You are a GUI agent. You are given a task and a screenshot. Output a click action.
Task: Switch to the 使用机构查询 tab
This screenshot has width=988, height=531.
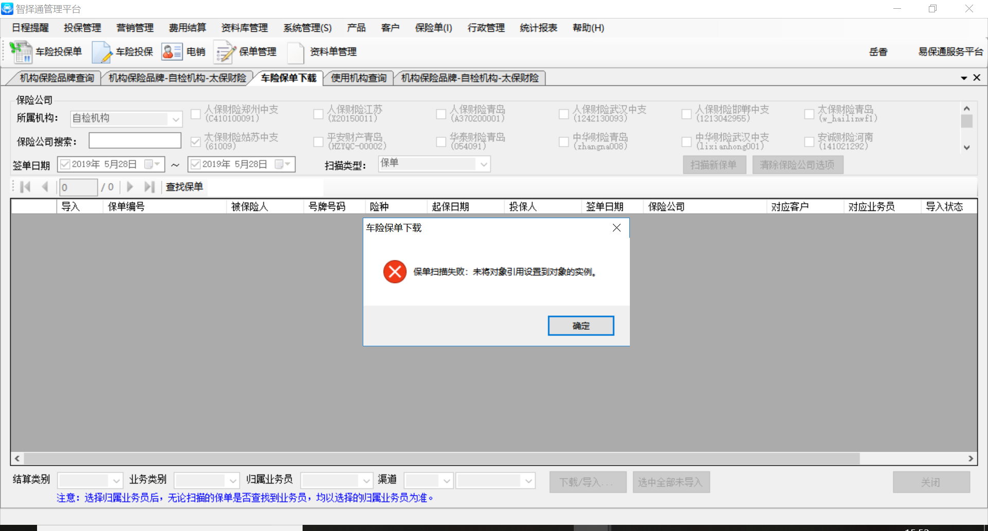359,78
